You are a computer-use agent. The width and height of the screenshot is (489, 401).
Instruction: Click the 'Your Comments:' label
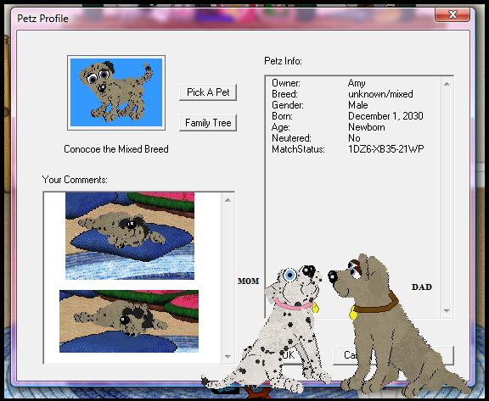(x=75, y=180)
